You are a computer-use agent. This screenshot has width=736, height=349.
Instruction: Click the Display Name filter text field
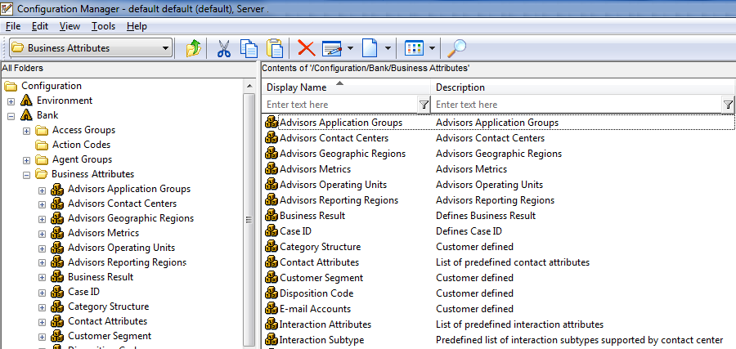340,105
